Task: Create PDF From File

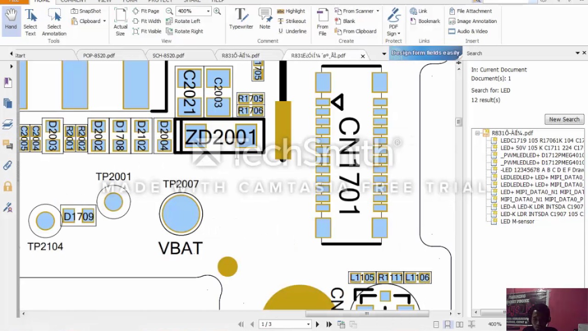Action: pos(322,22)
